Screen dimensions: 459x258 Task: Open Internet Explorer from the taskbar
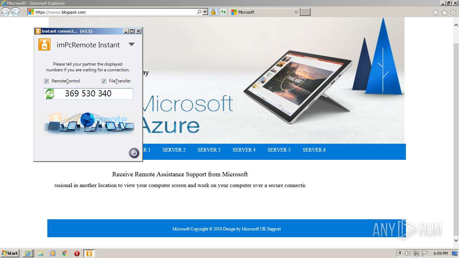(28, 253)
